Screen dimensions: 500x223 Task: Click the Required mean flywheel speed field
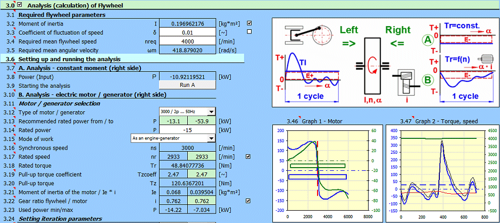click(187, 41)
